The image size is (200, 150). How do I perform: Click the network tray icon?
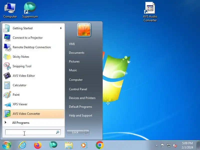tap(168, 145)
